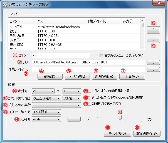
Task: Select the 非表示 command row
Action: point(74,40)
